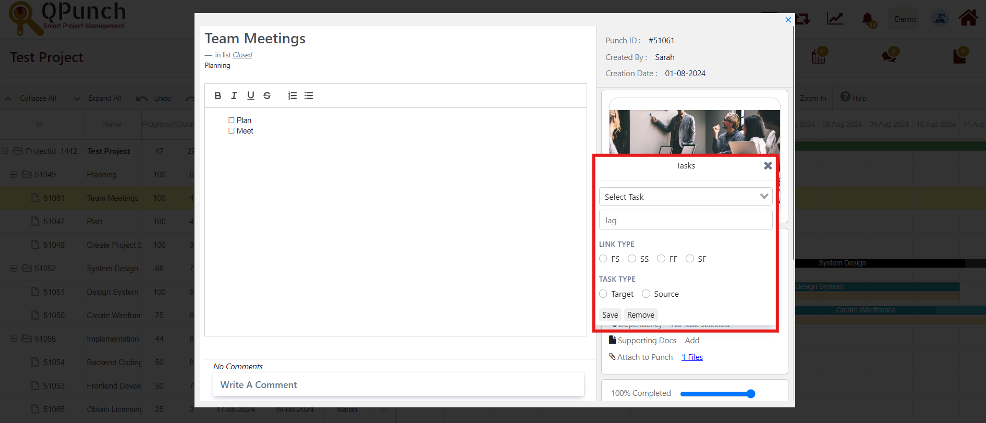This screenshot has height=423, width=986.
Task: Click the Create Wireframes Gantt bar
Action: coord(891,310)
